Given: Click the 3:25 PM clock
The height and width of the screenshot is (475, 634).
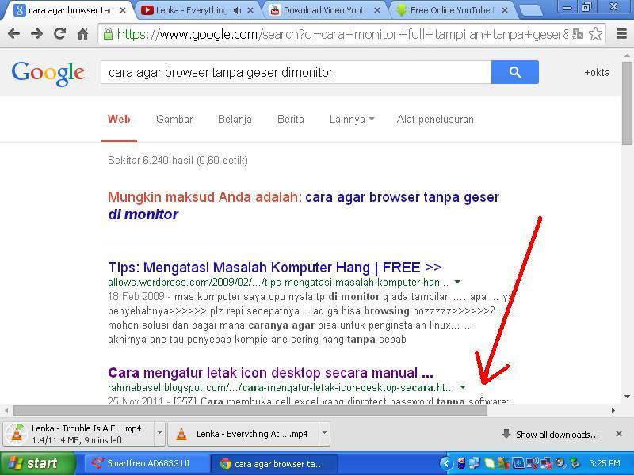Looking at the screenshot, I should coord(605,463).
